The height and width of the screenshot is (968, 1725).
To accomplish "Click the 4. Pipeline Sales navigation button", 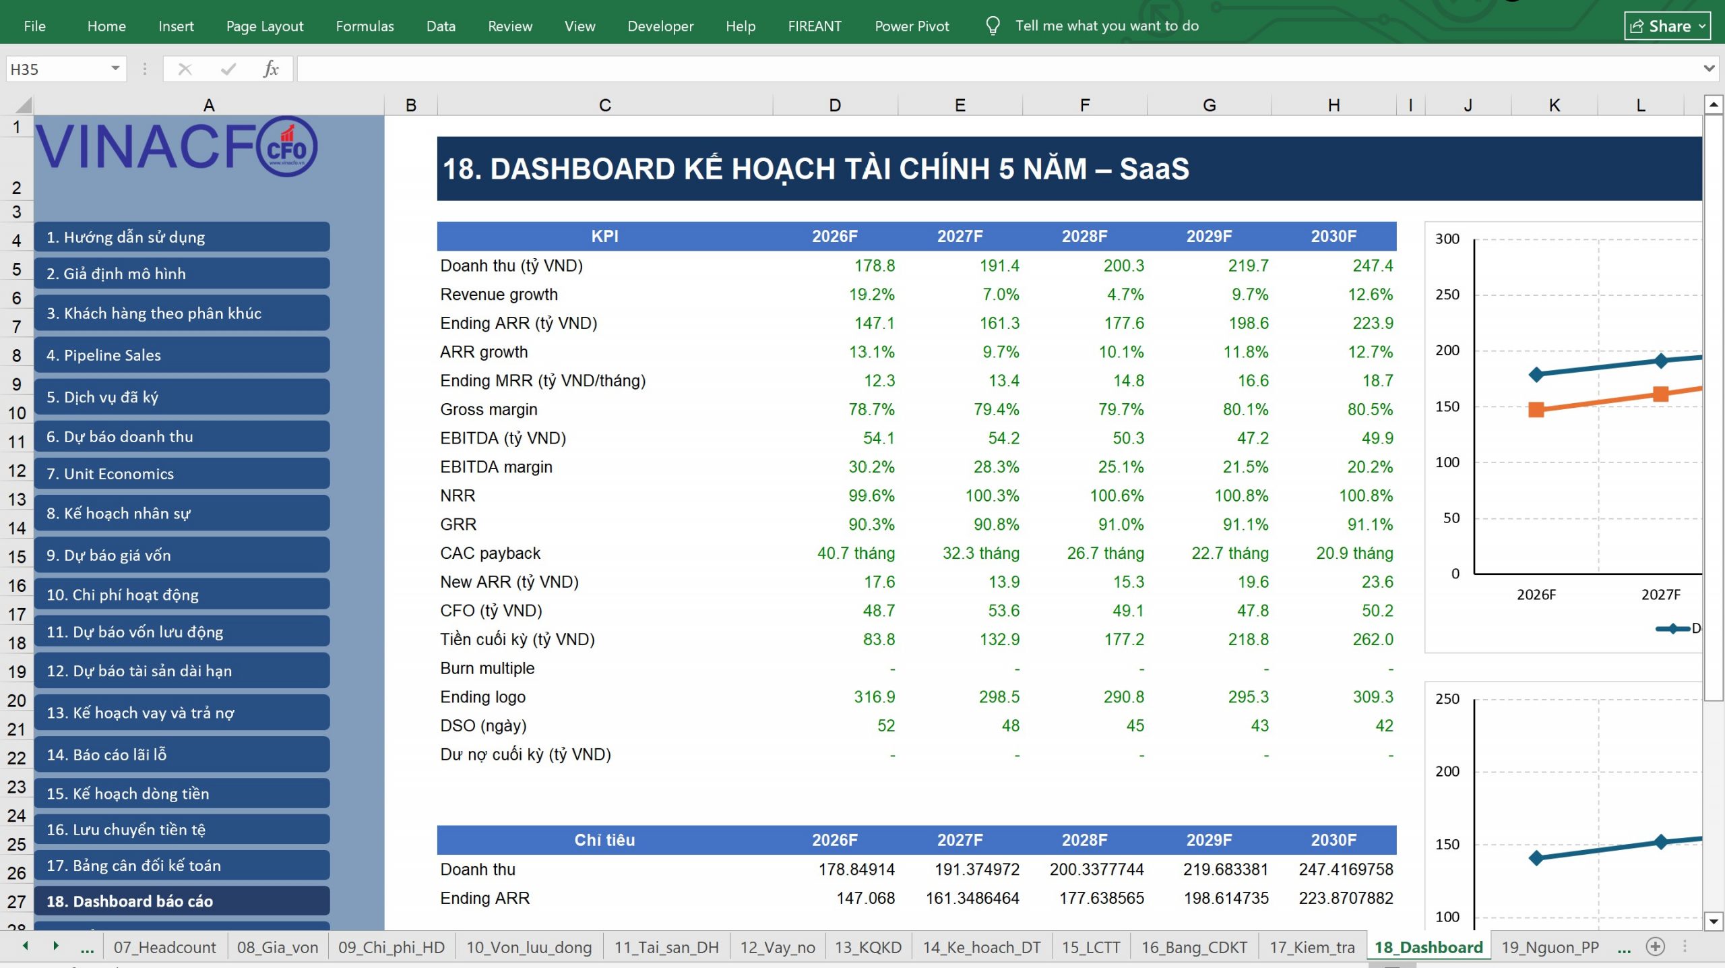I will point(182,355).
